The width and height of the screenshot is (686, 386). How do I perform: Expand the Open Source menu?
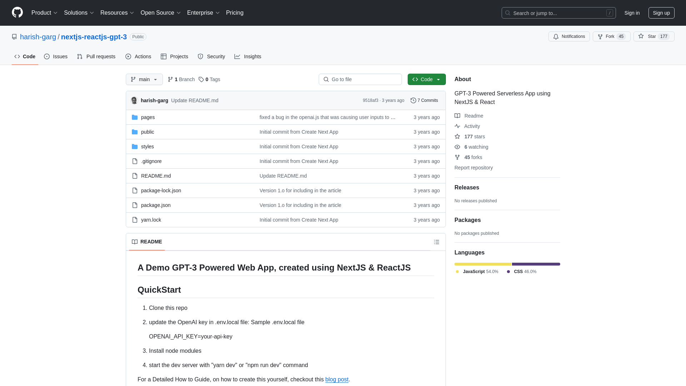pos(161,13)
